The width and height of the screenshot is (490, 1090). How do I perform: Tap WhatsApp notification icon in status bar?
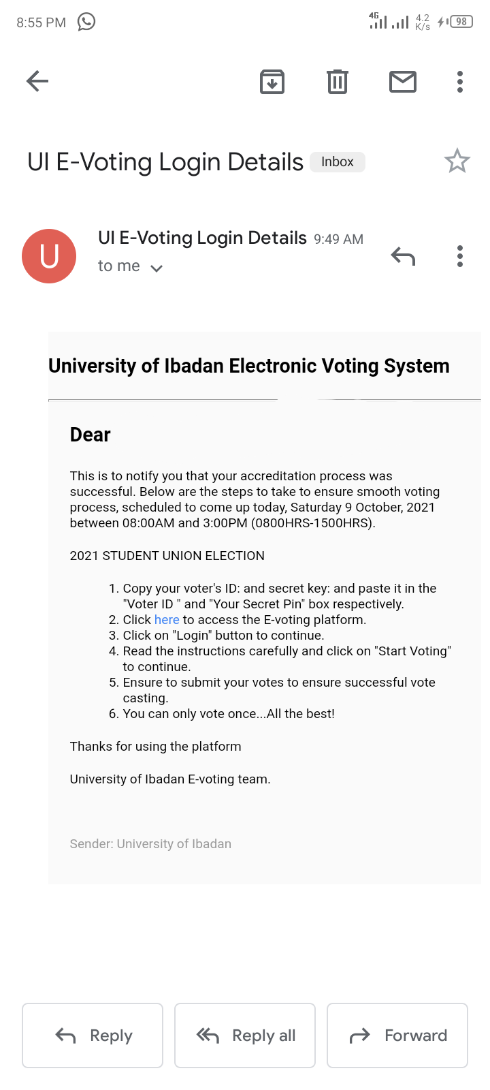[x=86, y=22]
